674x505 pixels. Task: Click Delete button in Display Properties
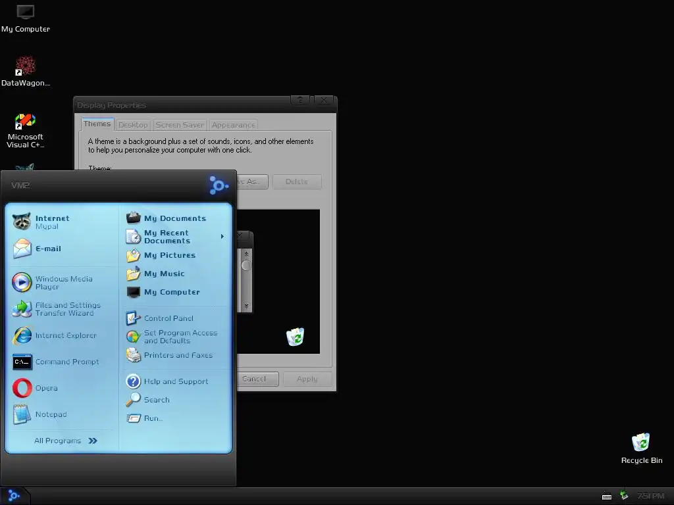297,181
